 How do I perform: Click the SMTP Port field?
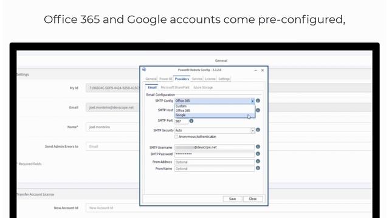[181, 121]
